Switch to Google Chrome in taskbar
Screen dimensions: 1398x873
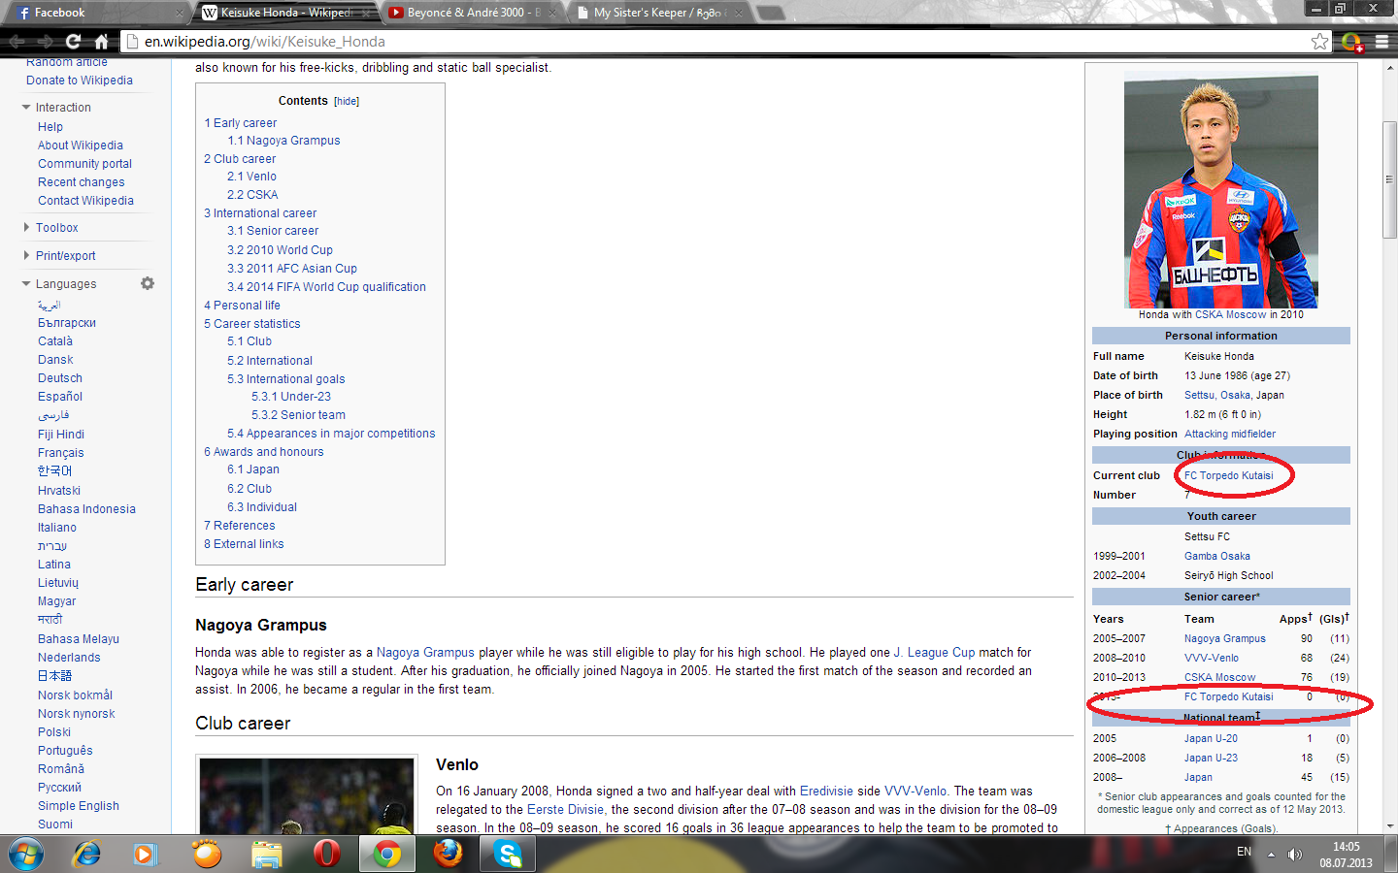(x=387, y=854)
